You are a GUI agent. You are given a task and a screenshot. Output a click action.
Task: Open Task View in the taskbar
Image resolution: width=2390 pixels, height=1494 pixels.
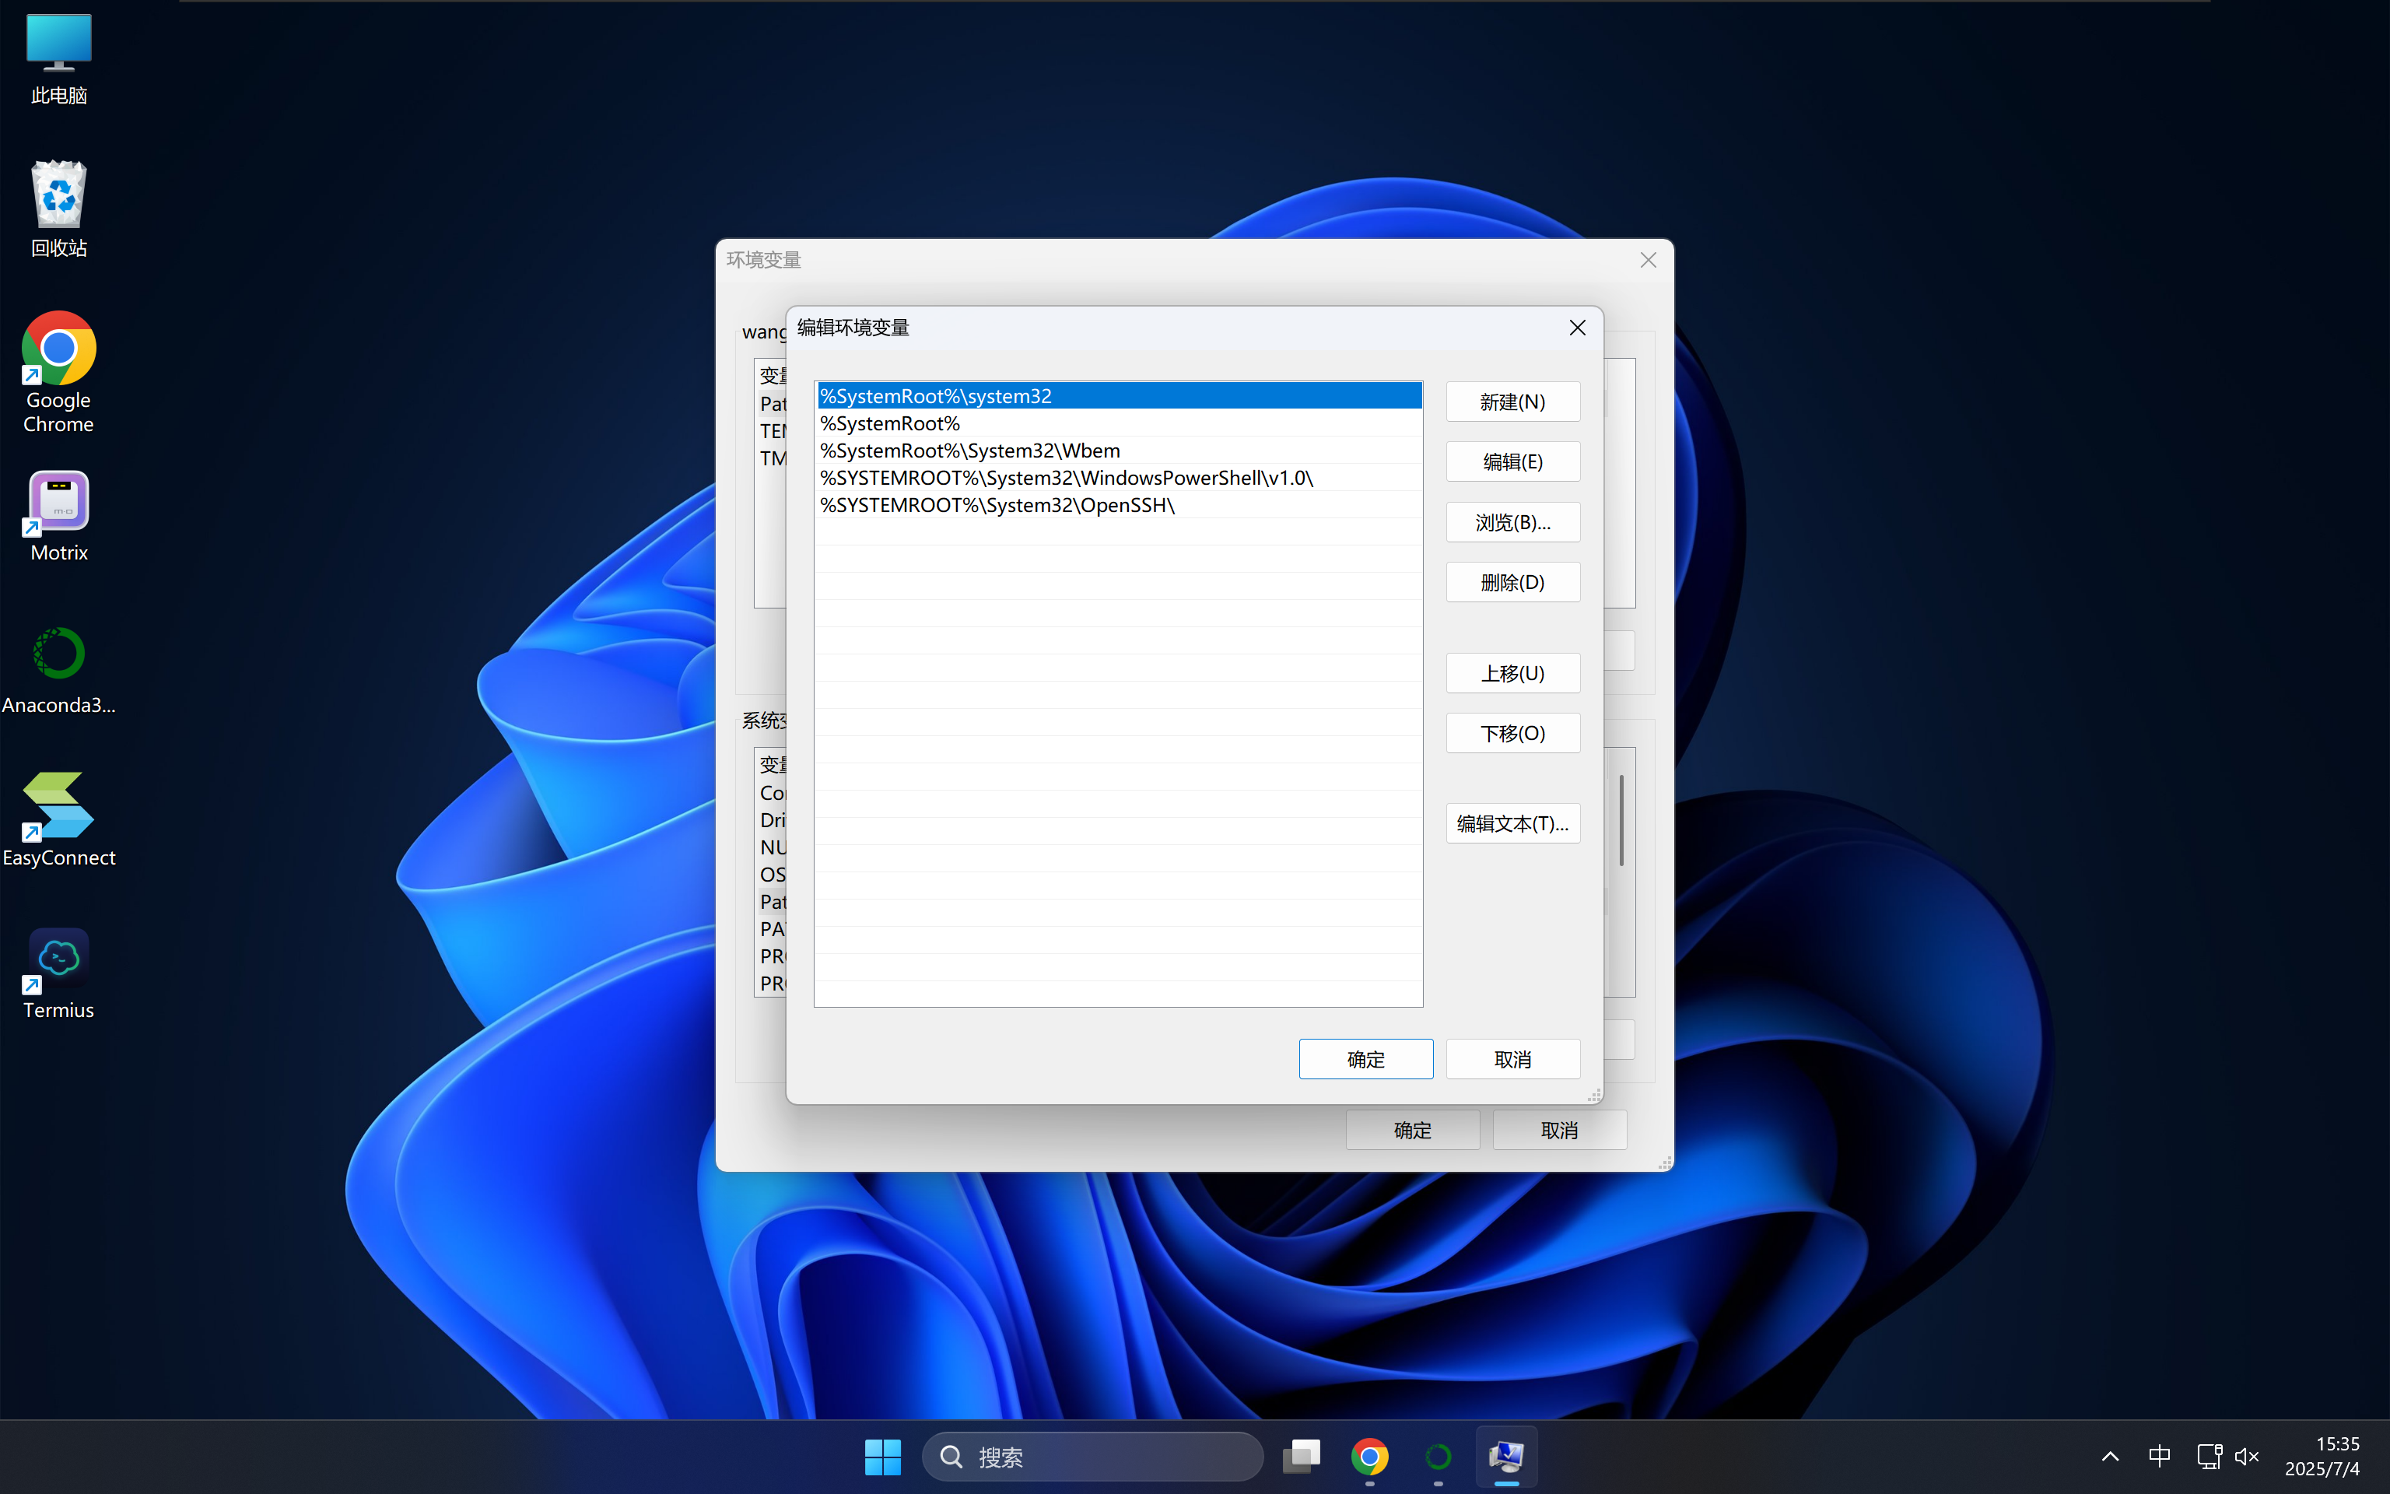pos(1301,1457)
